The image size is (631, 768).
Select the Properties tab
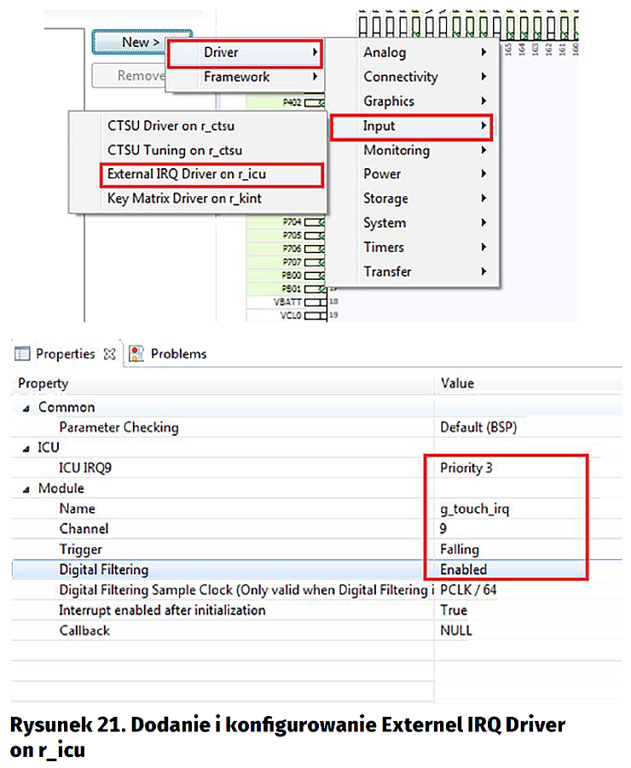coord(65,353)
